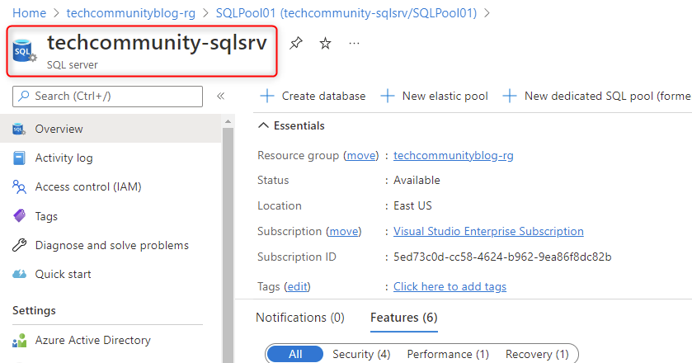Click New dedicated SQL pool button

coord(596,96)
